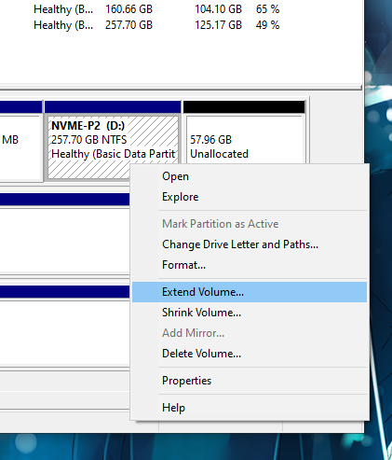Screen dimensions: 392x460
Task: Open Change Drive Letter and Paths
Action: pos(250,244)
